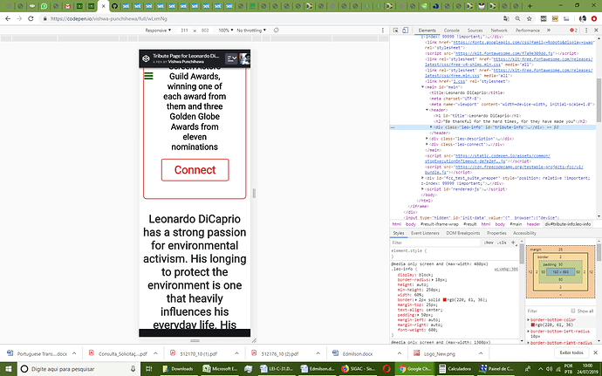Viewport: 602px width, 376px height.
Task: Expand the leo-description div node
Action: pyautogui.click(x=427, y=139)
